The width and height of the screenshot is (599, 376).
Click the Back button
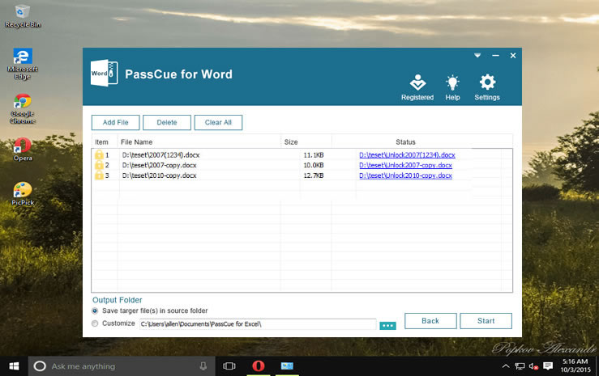[430, 321]
